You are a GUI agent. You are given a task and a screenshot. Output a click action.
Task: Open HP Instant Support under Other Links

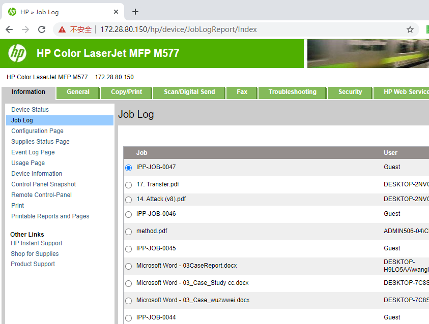(x=36, y=243)
